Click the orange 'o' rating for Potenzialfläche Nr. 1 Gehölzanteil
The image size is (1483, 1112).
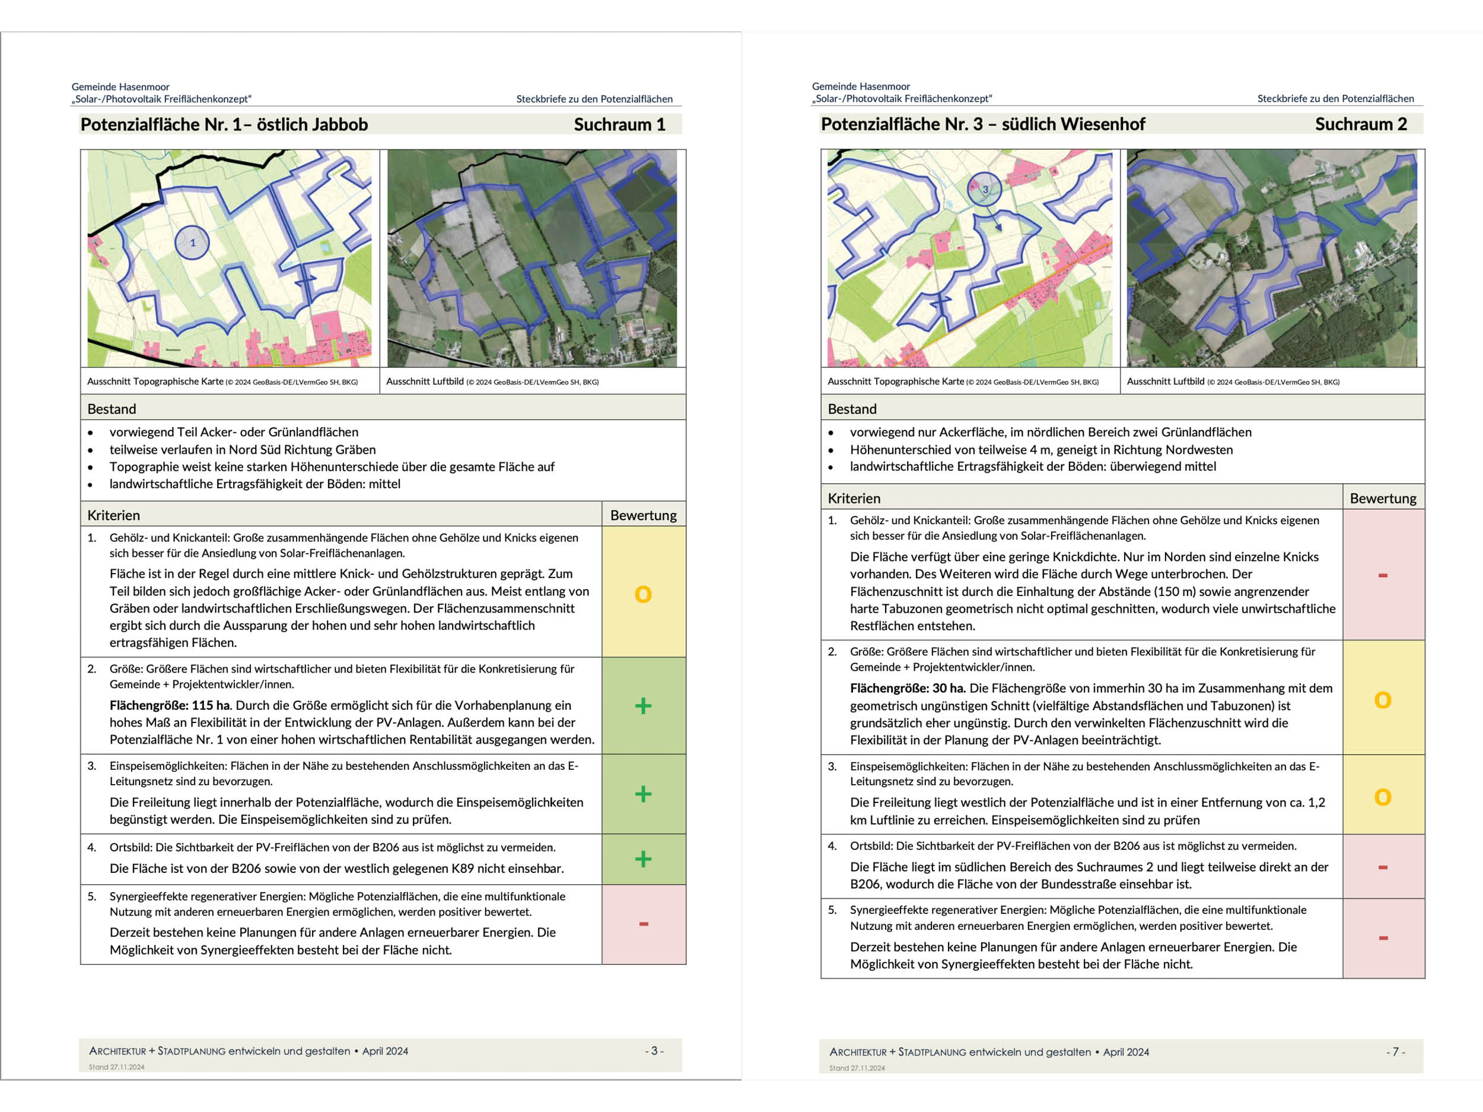pyautogui.click(x=643, y=594)
